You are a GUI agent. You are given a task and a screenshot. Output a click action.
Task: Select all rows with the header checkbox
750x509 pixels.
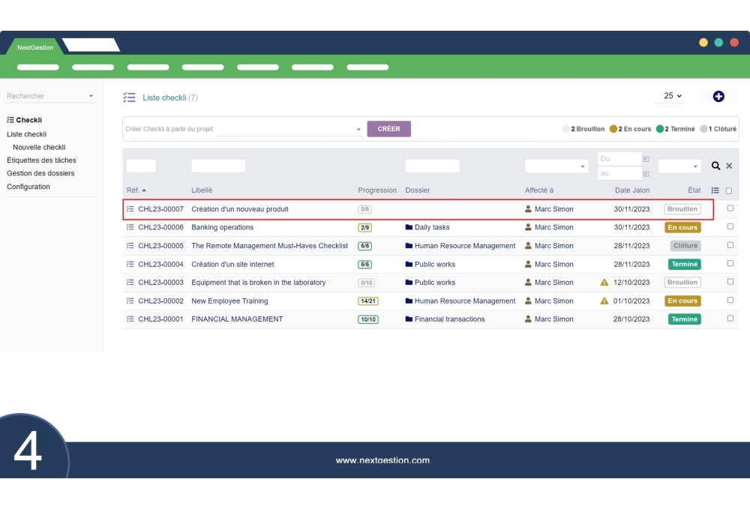tap(729, 190)
